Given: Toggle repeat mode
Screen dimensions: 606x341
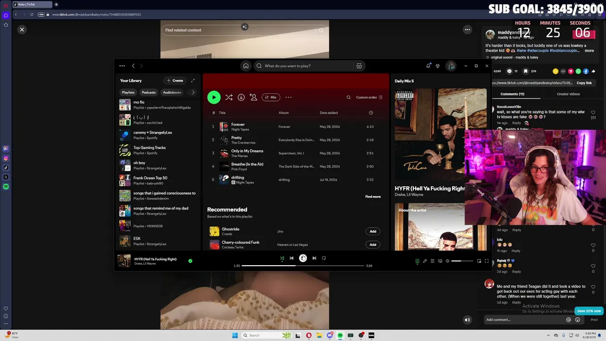Looking at the screenshot, I should tap(324, 258).
